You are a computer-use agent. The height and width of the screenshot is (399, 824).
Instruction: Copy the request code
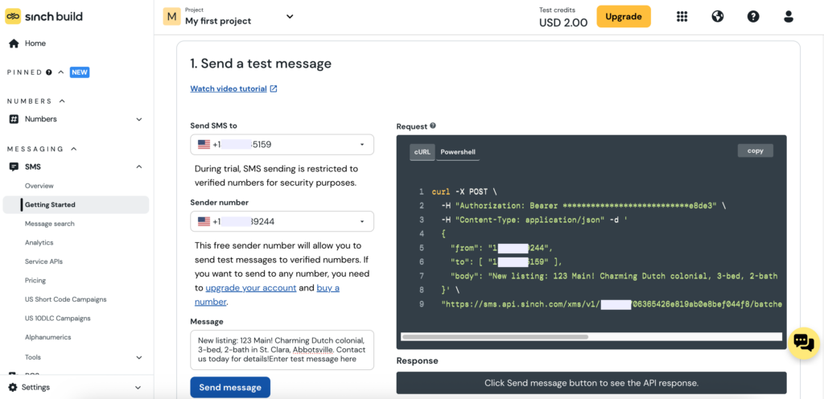pyautogui.click(x=755, y=150)
